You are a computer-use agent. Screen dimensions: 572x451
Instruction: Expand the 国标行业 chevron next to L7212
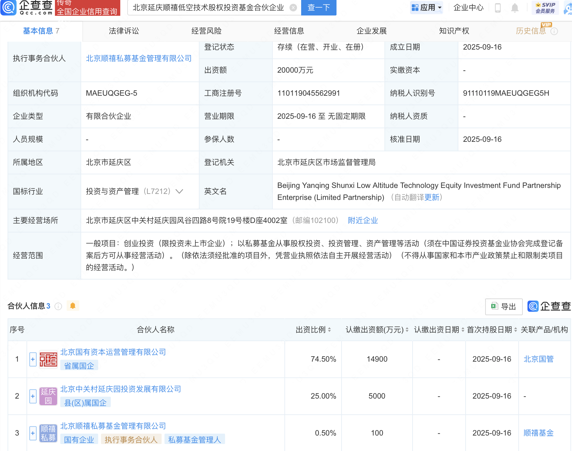pyautogui.click(x=179, y=191)
